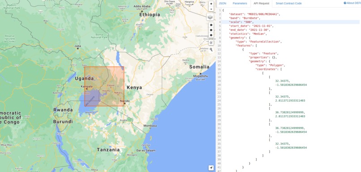Click the Mogadishu city label
This screenshot has height=172, width=361.
click(201, 76)
